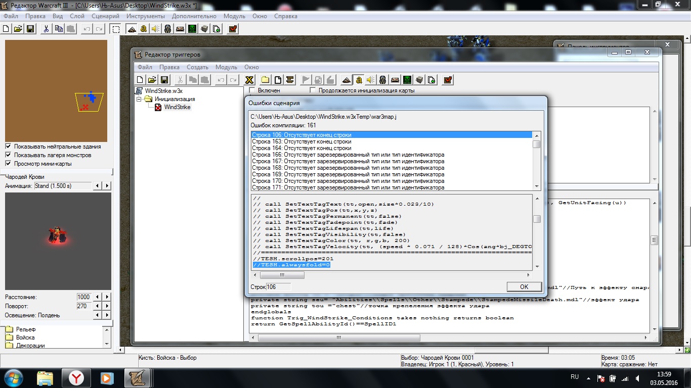Click Open map icon in main toolbar
Image resolution: width=691 pixels, height=388 pixels.
(18, 29)
